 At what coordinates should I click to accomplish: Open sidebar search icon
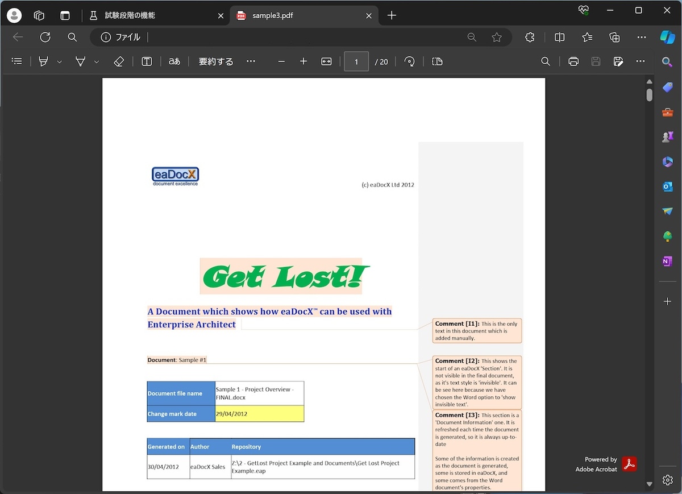pyautogui.click(x=667, y=61)
